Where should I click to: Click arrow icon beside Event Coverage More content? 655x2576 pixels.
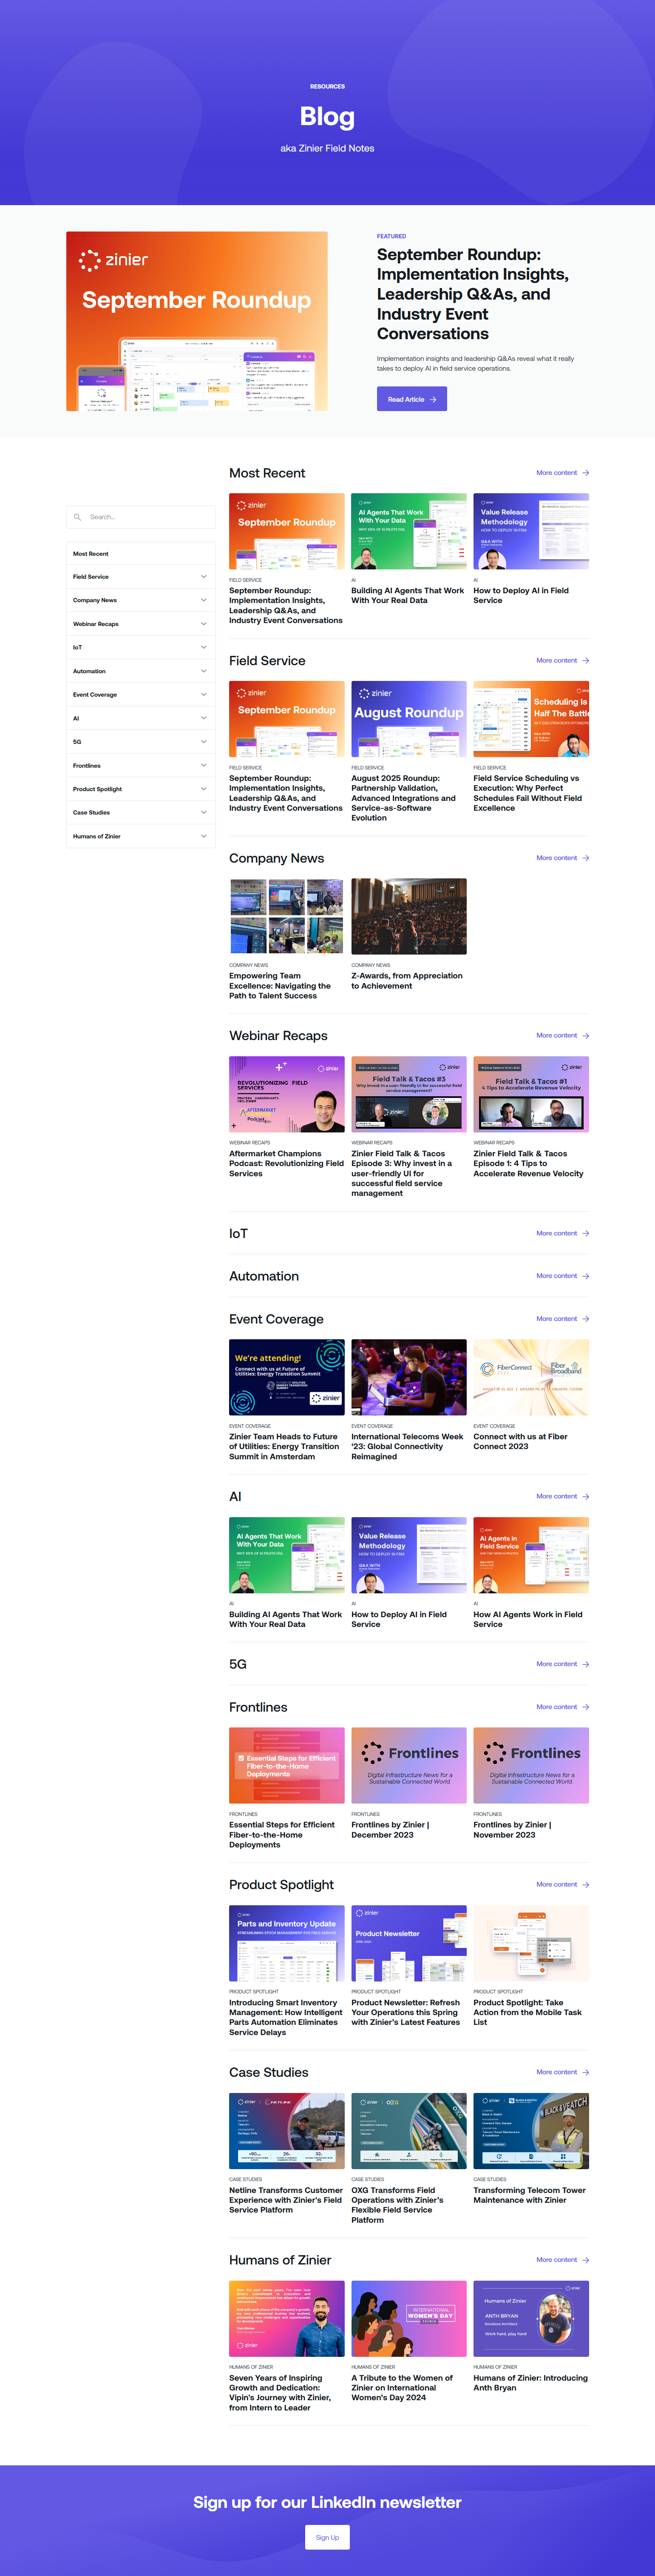point(585,1319)
